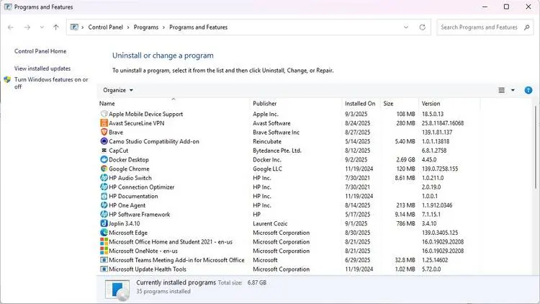Open View installed updates link
The width and height of the screenshot is (540, 304).
point(42,68)
